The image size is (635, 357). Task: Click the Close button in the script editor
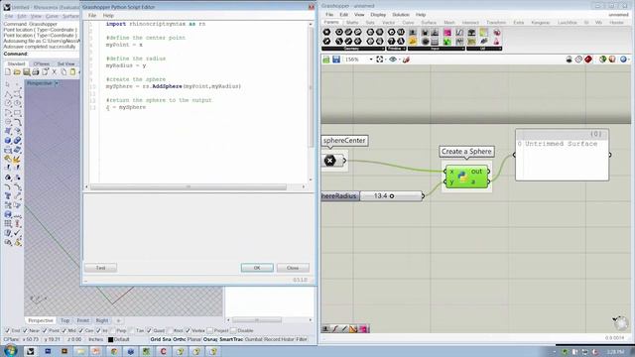[293, 268]
